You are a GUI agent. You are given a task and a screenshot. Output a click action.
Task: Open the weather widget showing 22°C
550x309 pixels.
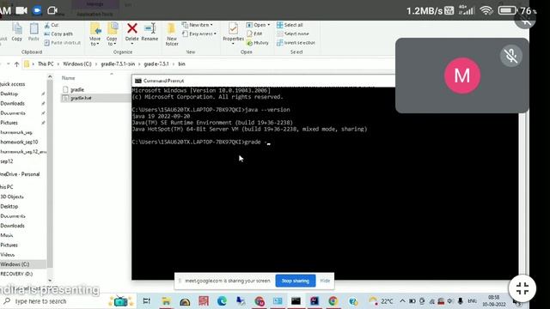pos(381,301)
